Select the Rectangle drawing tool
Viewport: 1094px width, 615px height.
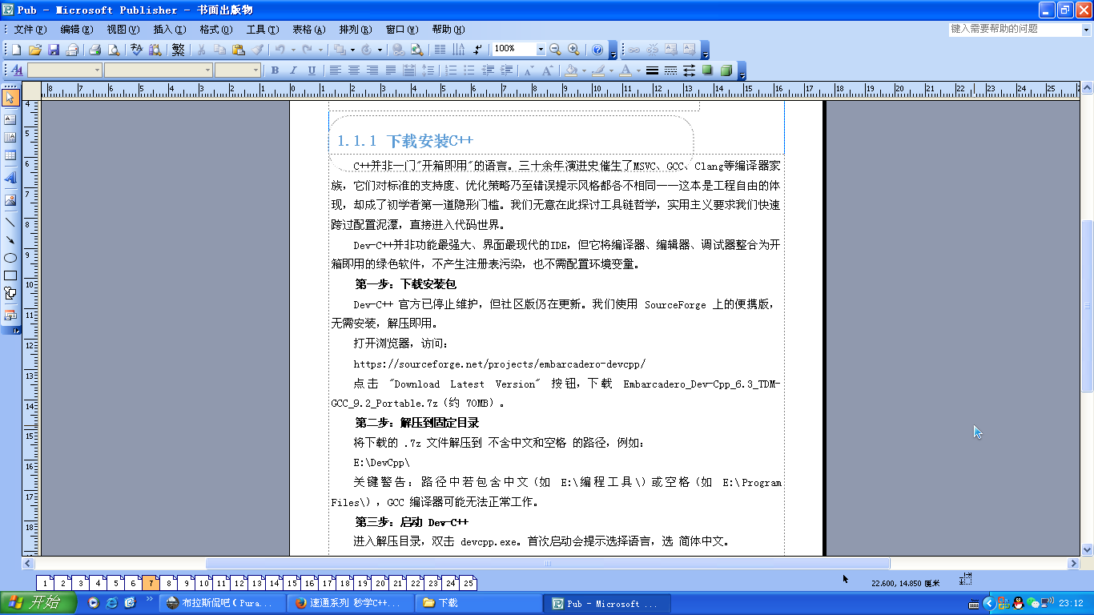[10, 275]
